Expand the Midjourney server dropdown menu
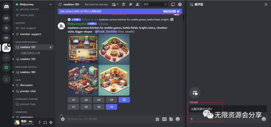This screenshot has height=127, width=271. [51, 5]
